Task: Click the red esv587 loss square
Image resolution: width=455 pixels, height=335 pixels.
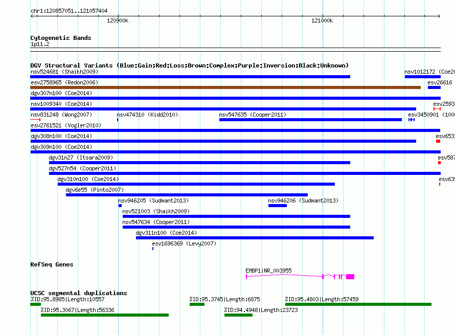Action: [x=439, y=163]
